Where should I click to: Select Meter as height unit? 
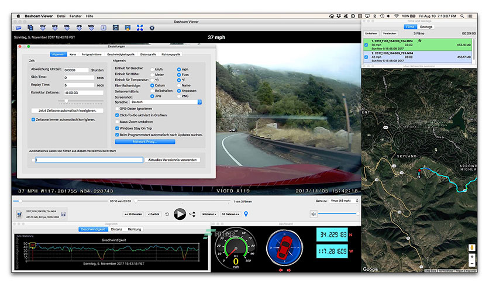pyautogui.click(x=152, y=75)
